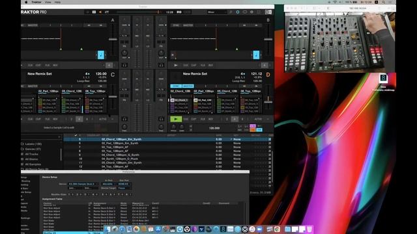Open Out-Port dropdown in Preferences
This screenshot has height=234, width=417.
(x=124, y=184)
